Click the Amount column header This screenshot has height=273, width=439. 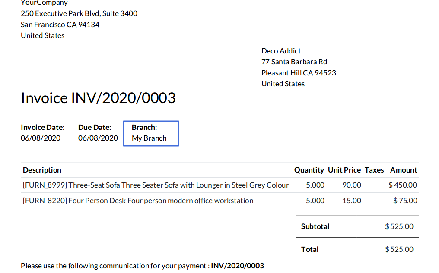pos(404,170)
